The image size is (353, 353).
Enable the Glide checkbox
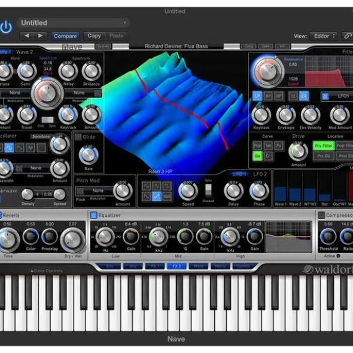click(78, 137)
